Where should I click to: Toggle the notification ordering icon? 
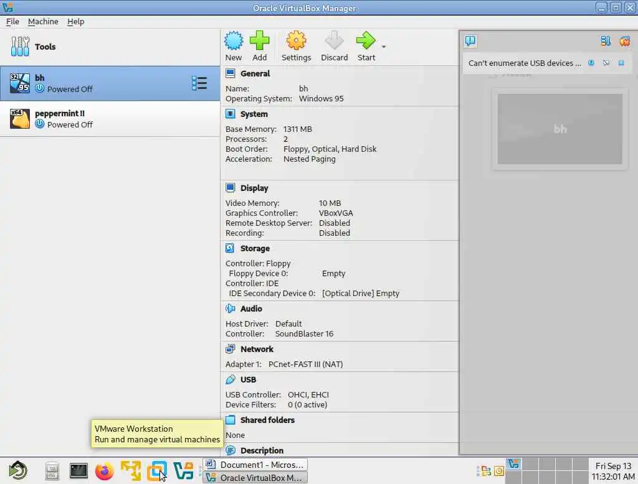coord(606,40)
